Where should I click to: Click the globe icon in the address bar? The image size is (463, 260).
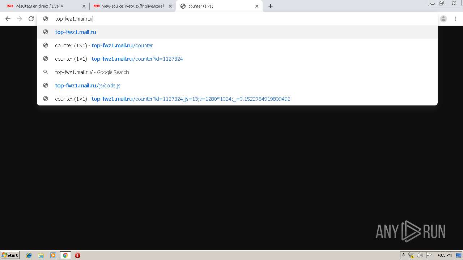[x=46, y=19]
